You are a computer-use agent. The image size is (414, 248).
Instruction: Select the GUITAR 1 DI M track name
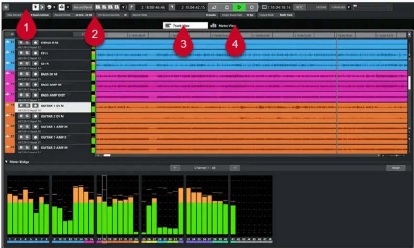click(52, 106)
